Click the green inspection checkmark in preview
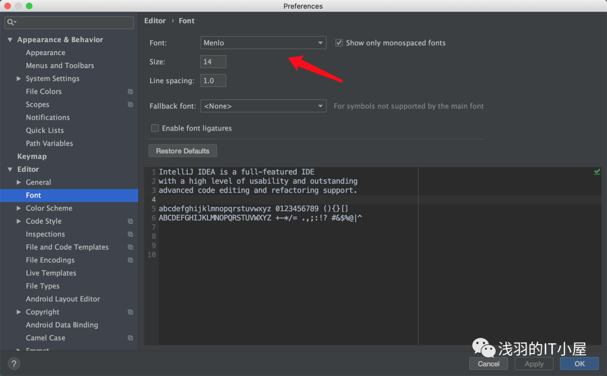This screenshot has width=607, height=376. pos(597,172)
